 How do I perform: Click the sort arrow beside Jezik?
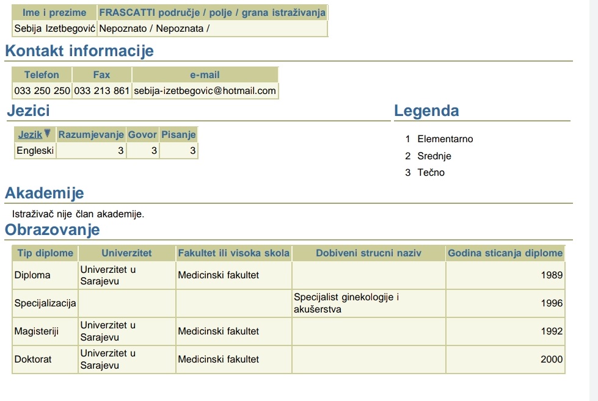point(48,134)
